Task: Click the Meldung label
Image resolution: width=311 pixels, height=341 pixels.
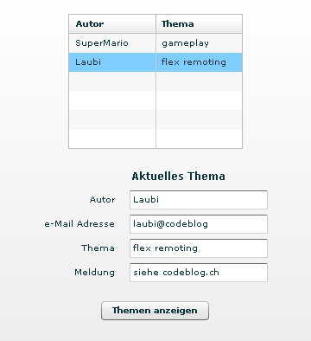Action: tap(94, 273)
